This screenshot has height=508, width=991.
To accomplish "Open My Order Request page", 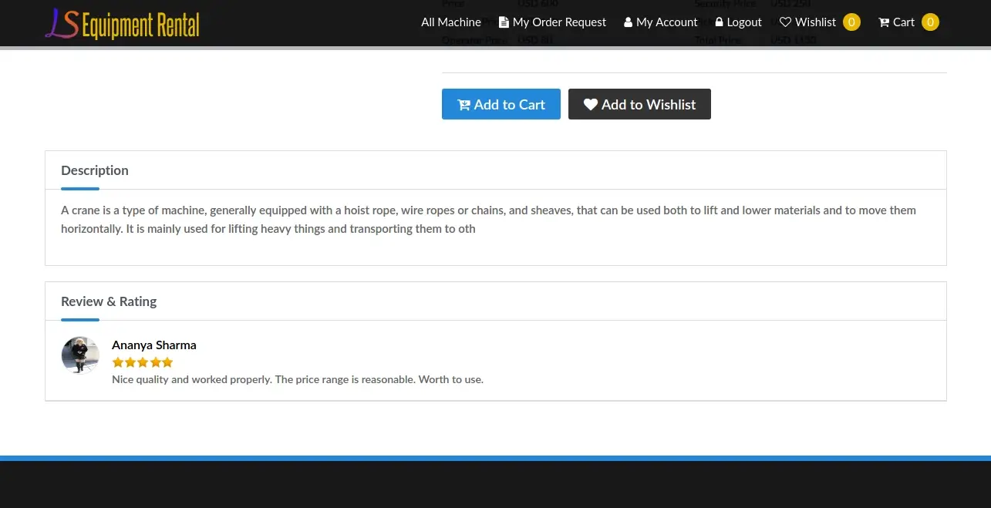I will tap(553, 22).
